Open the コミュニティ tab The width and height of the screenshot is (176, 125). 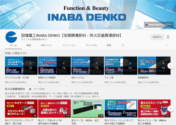[x=69, y=45]
